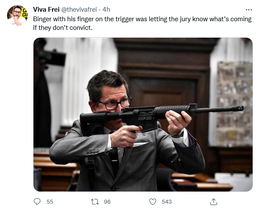Click the tweet text starting with Binger
Image resolution: width=260 pixels, height=211 pixels.
(x=142, y=23)
